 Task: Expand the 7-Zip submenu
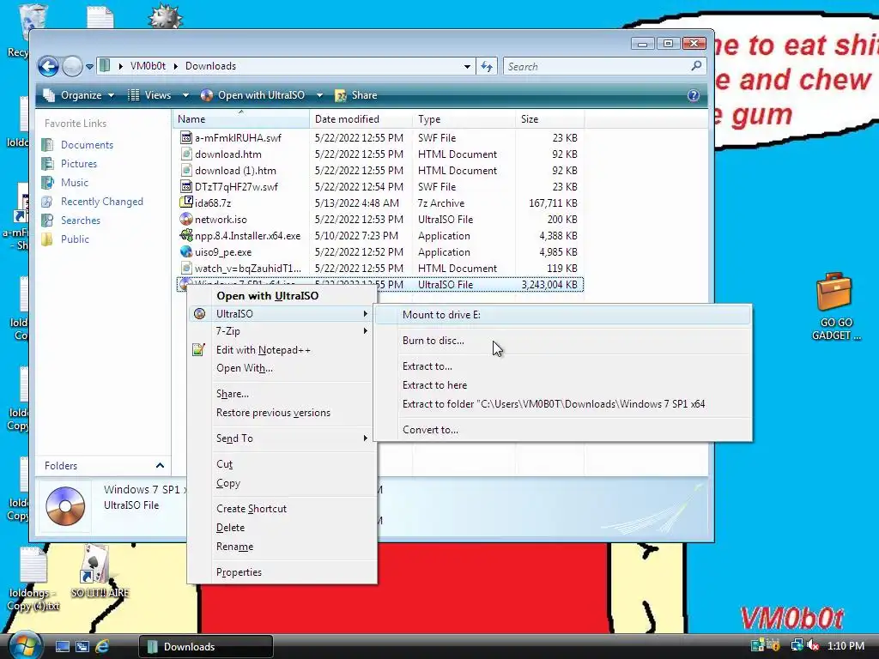282,331
